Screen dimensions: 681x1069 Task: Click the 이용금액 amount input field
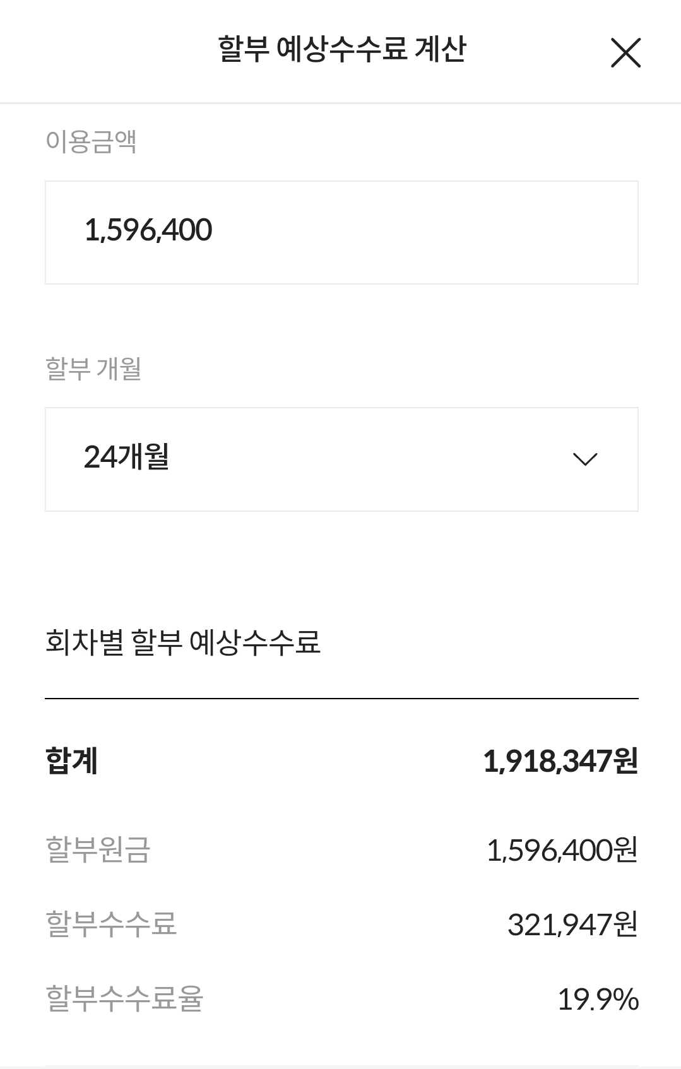341,232
